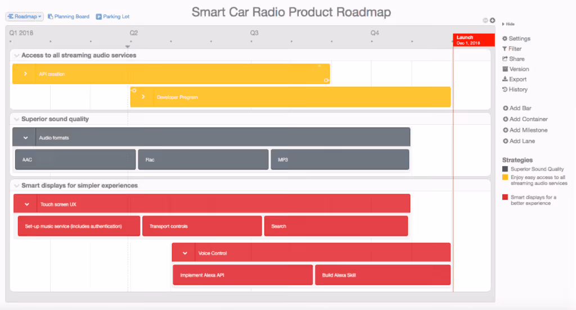Click the plus icon for Add Bar
This screenshot has width=576, height=310.
(506, 108)
